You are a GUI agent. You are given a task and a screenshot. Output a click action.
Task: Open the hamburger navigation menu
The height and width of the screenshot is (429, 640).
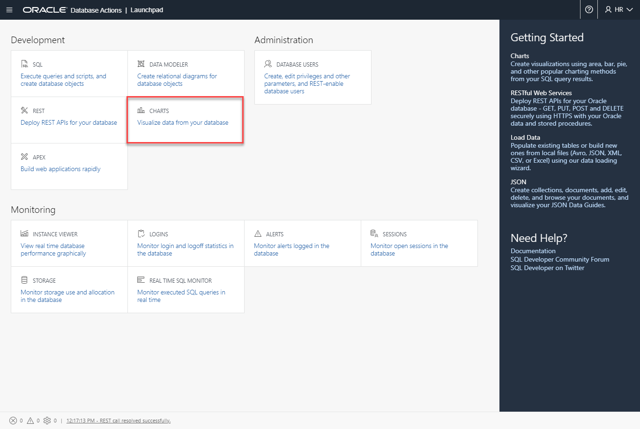[x=9, y=10]
